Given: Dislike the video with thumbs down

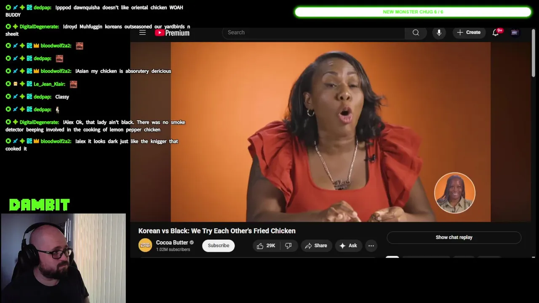Looking at the screenshot, I should coord(288,246).
